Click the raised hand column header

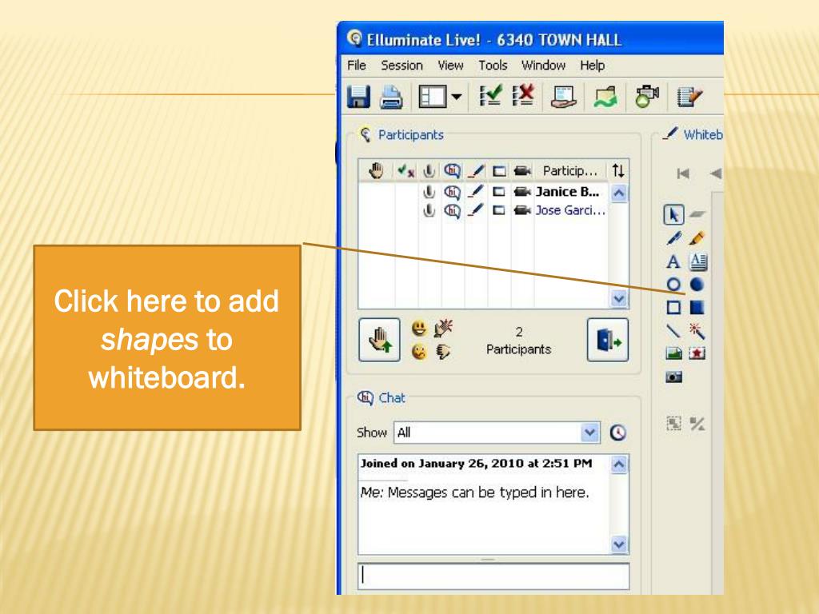tap(376, 170)
